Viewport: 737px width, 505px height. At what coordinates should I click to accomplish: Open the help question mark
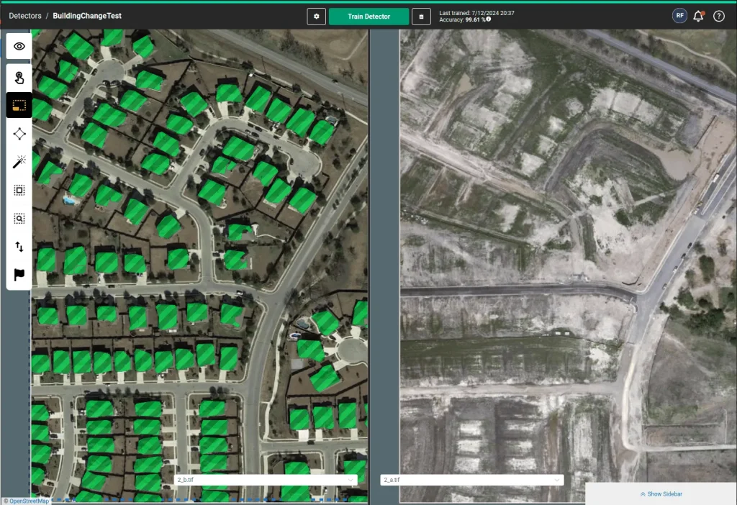[719, 16]
